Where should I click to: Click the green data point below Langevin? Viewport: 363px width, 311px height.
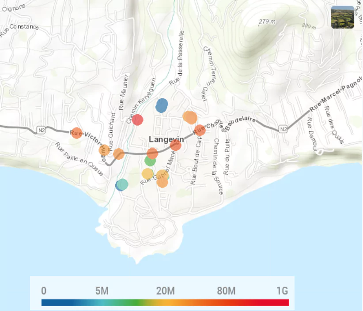click(150, 161)
